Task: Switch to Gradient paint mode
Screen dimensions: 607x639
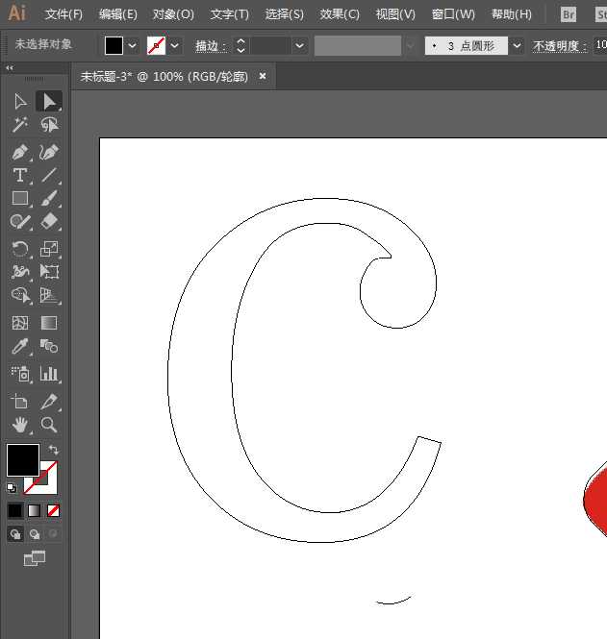Action: [x=35, y=510]
